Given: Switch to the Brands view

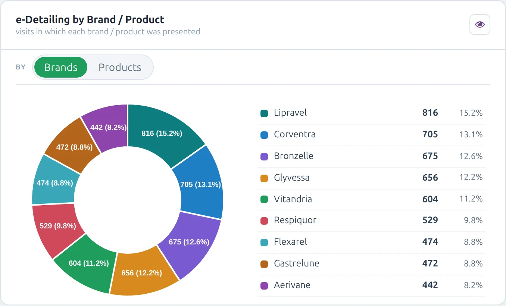Looking at the screenshot, I should pos(61,67).
